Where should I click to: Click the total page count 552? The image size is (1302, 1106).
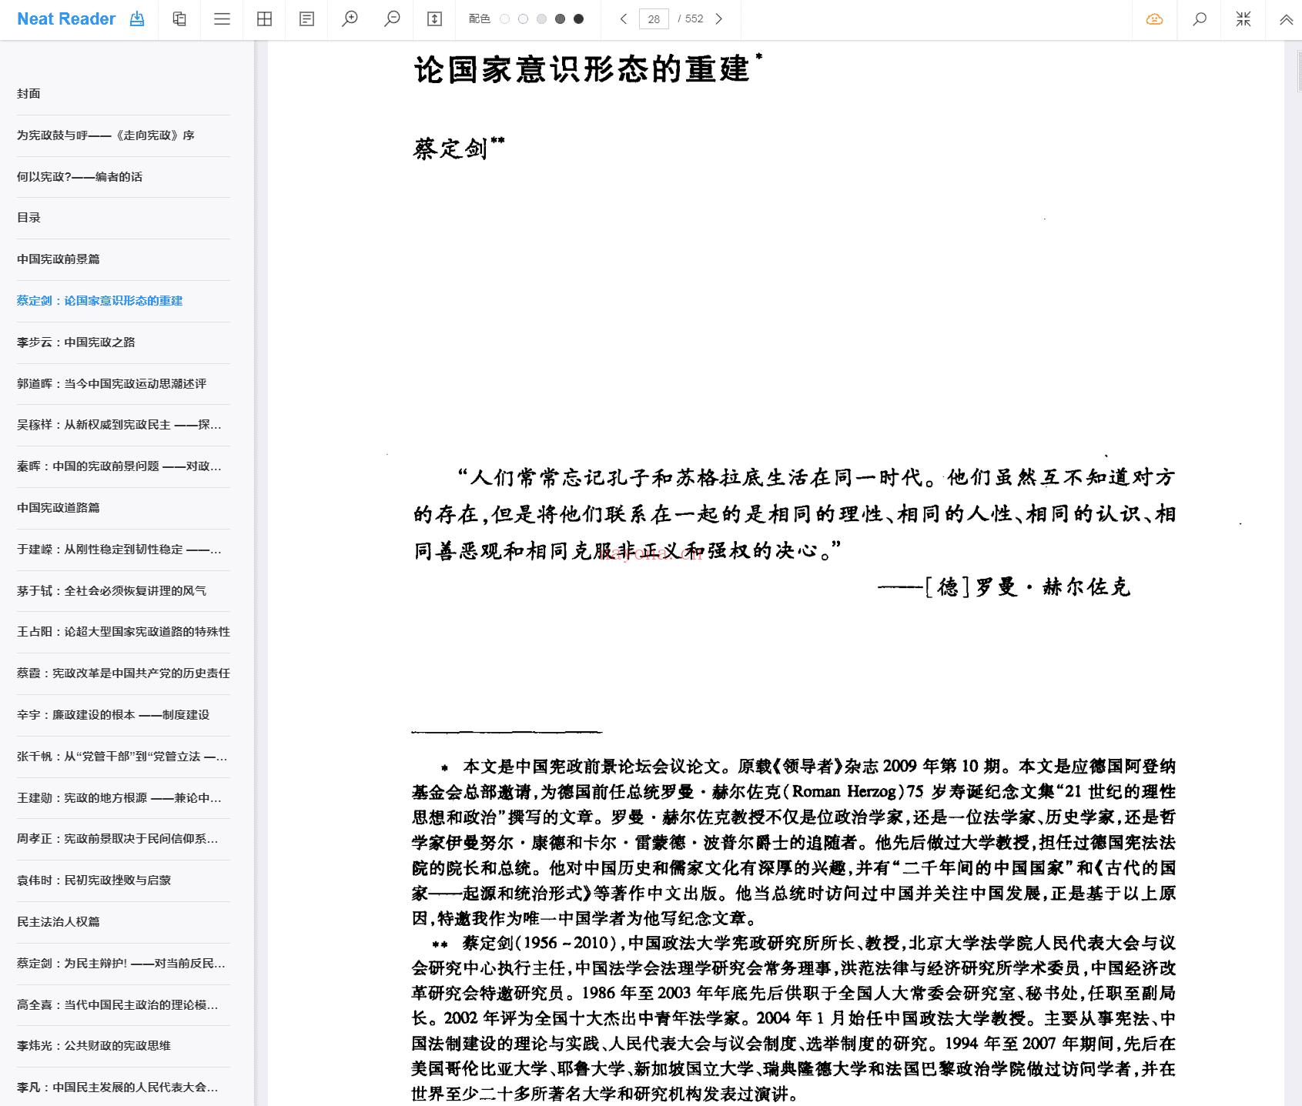[x=695, y=19]
